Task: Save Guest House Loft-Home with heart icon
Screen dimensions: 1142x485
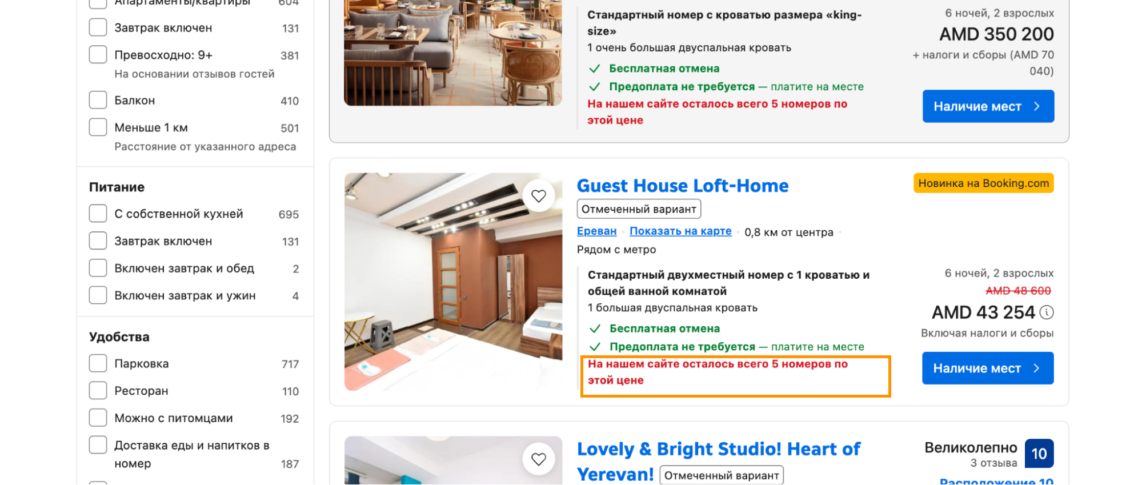Action: 539,196
